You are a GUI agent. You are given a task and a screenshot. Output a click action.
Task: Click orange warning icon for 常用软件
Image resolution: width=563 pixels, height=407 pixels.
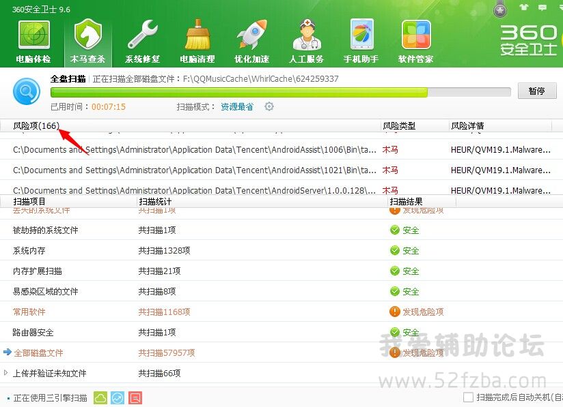(x=395, y=312)
